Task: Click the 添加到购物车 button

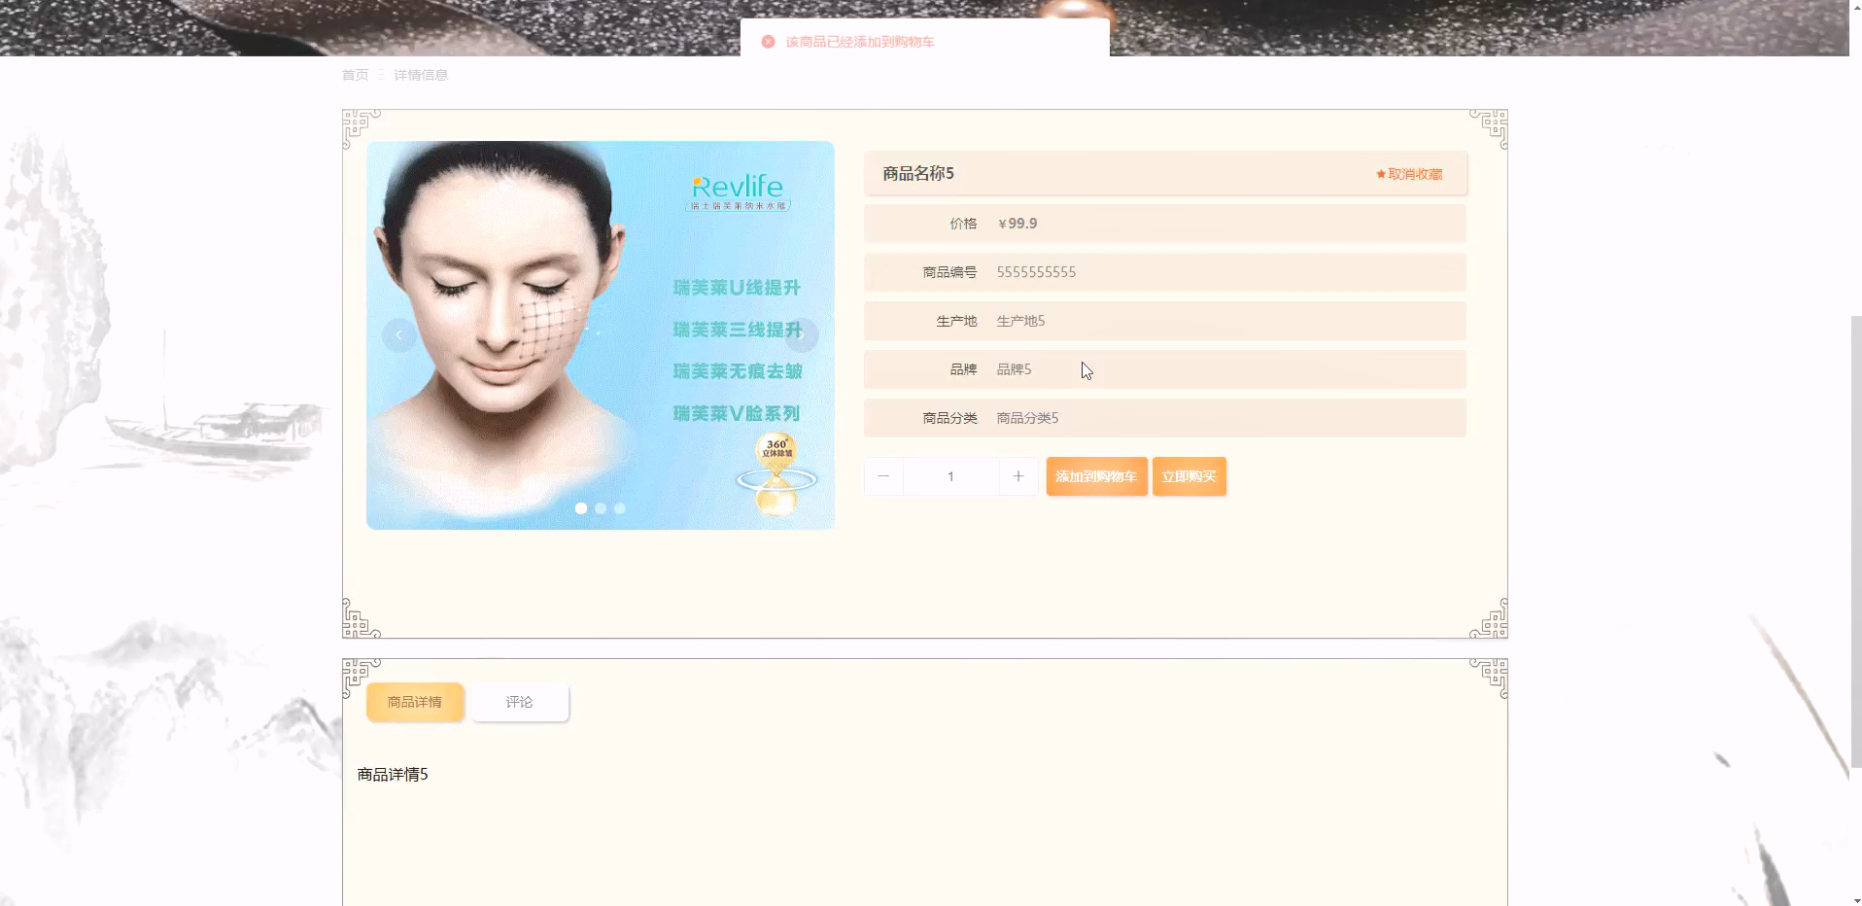Action: point(1096,476)
